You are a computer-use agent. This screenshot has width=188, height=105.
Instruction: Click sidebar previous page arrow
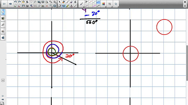[3, 96]
